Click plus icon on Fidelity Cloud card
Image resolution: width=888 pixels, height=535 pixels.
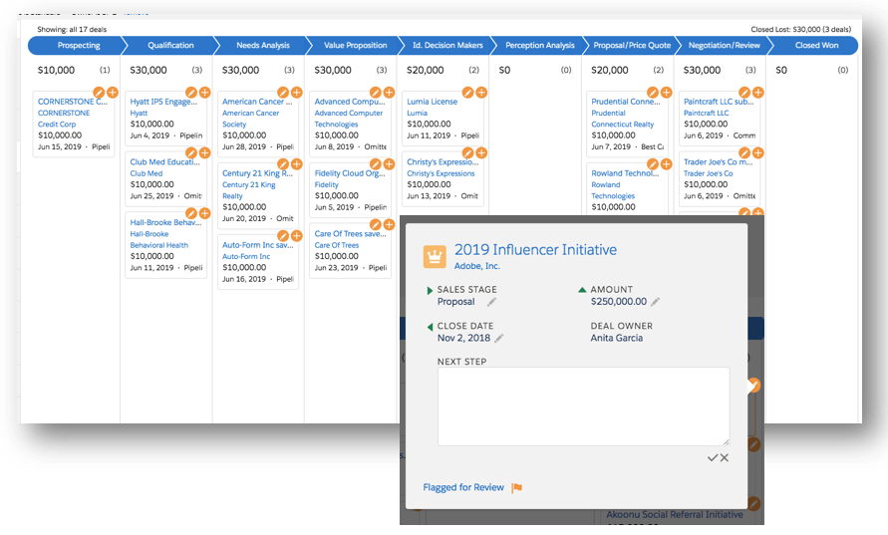(x=389, y=164)
